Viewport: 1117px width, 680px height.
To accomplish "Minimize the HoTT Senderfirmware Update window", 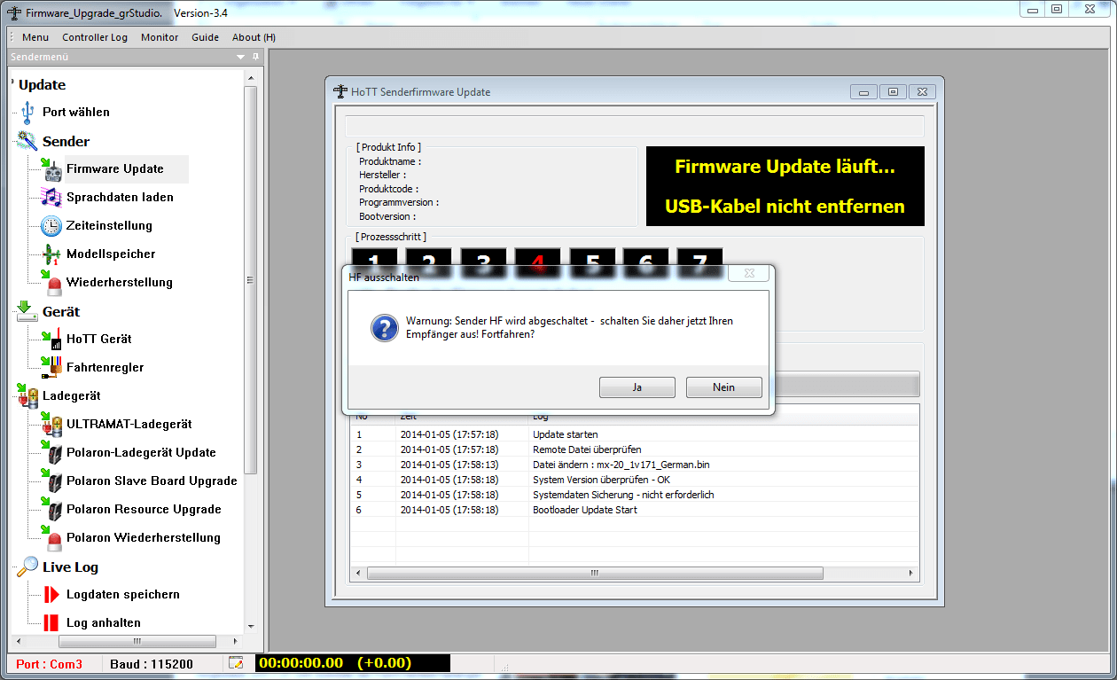I will (x=863, y=91).
